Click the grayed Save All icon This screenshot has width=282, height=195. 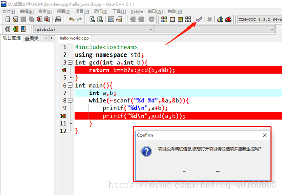[x=32, y=19]
